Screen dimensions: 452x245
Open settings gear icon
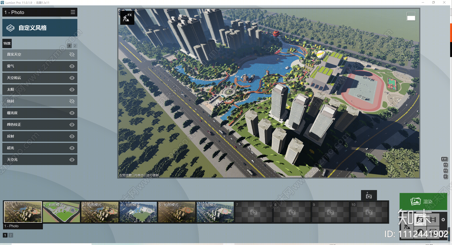coord(443,220)
